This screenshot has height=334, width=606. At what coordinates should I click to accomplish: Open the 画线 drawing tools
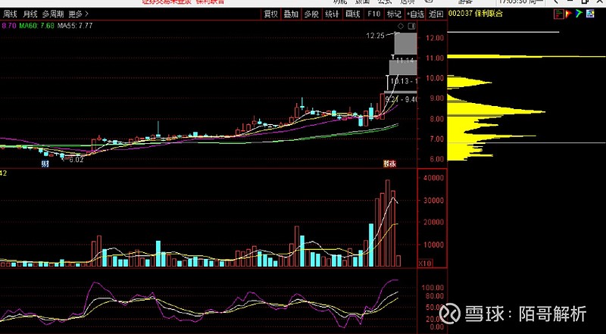352,14
